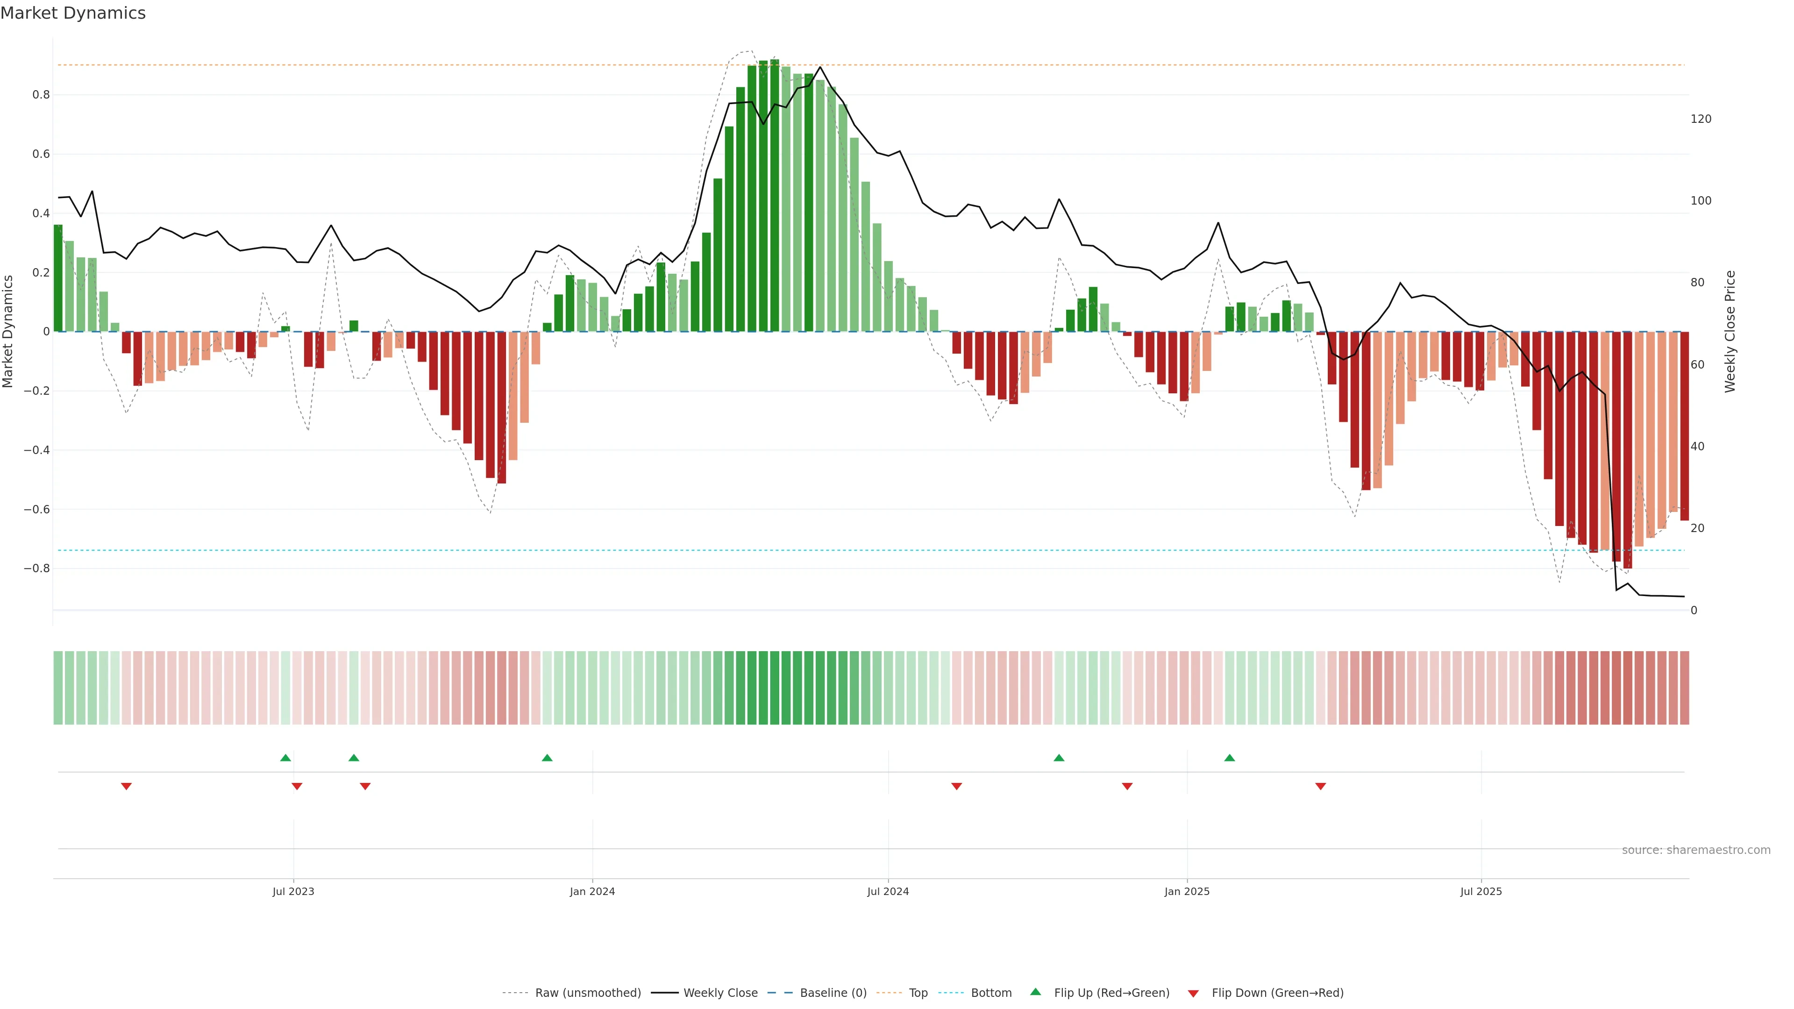
Task: Click the earliest red flip-down triangle marker
Action: click(126, 786)
